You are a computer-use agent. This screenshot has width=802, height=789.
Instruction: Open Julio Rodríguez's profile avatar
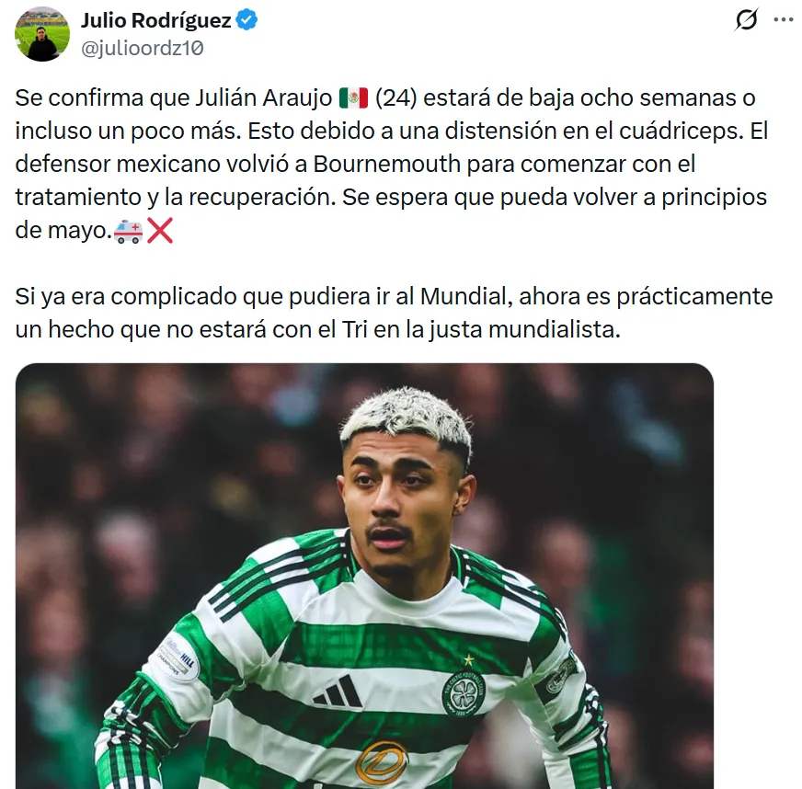(x=42, y=34)
